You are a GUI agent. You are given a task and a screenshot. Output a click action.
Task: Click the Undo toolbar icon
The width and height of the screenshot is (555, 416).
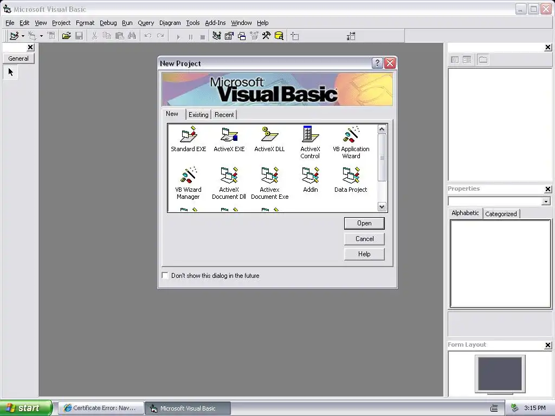coord(148,36)
